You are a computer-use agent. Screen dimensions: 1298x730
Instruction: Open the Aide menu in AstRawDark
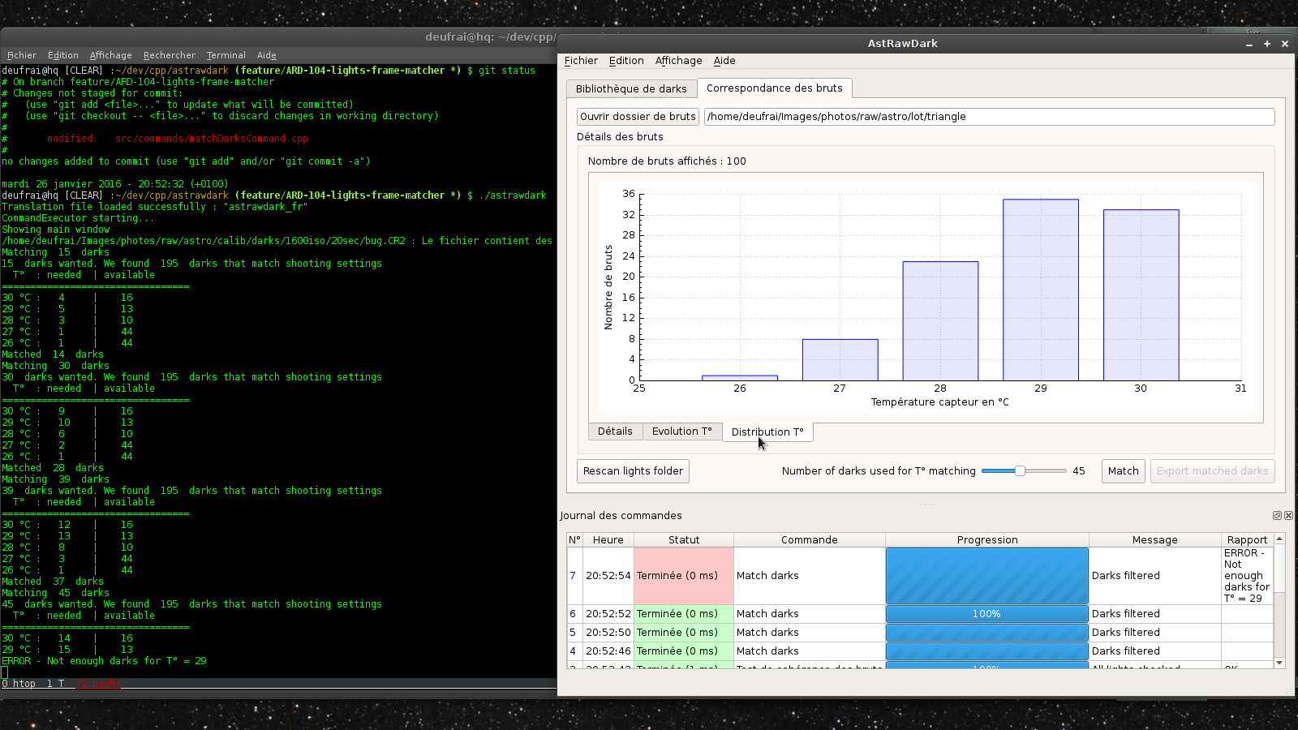724,60
